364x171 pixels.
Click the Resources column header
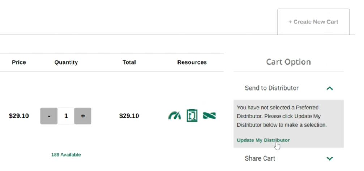coord(192,62)
